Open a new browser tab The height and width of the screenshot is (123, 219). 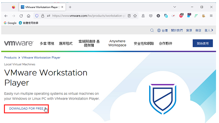pyautogui.click(x=70, y=7)
